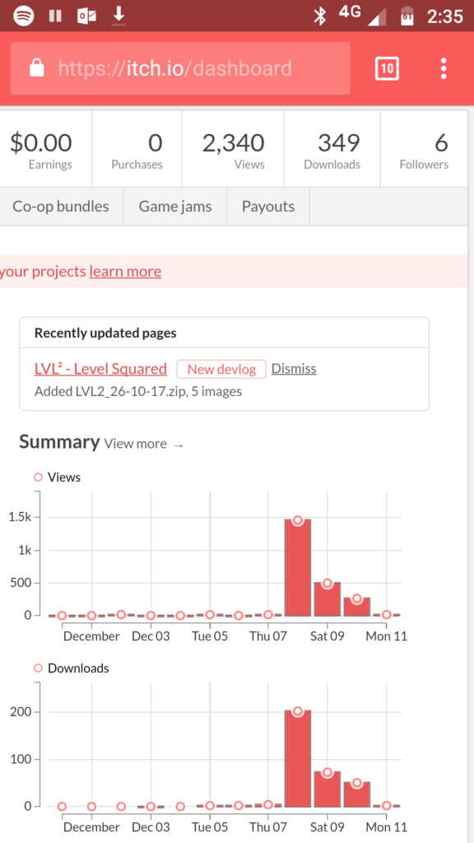The width and height of the screenshot is (474, 843).
Task: Click the Views legend marker
Action: 38,477
